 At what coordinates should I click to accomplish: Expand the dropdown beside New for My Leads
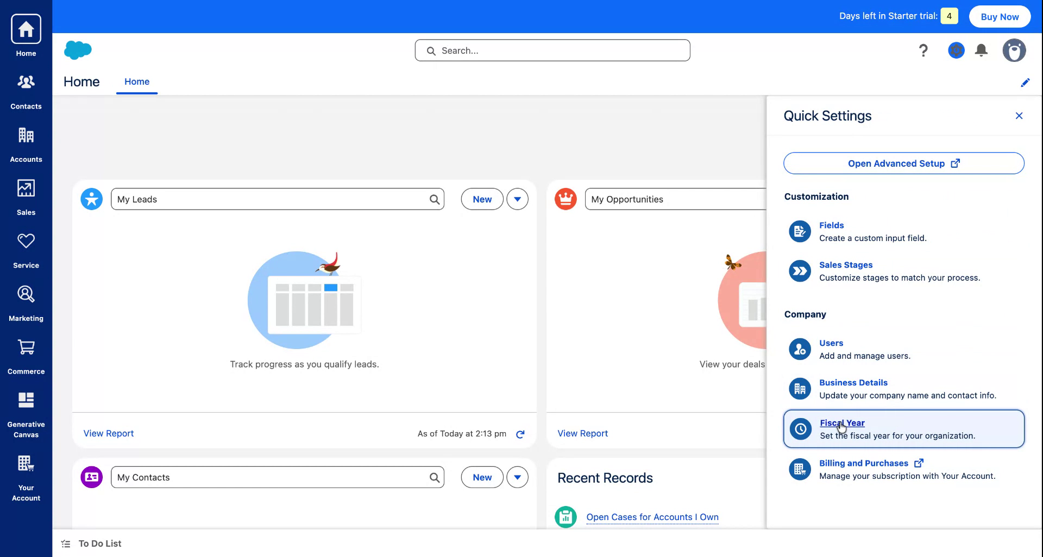[x=517, y=199]
